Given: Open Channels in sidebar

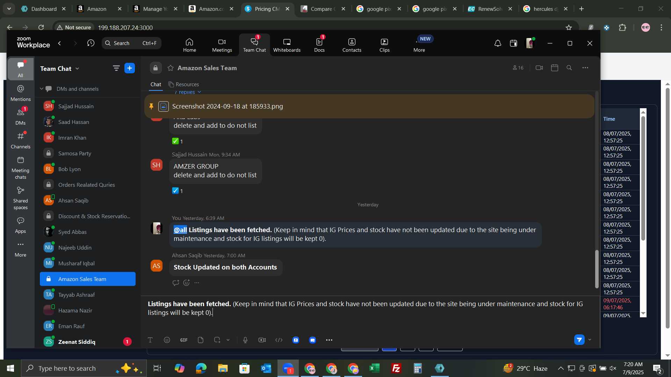Looking at the screenshot, I should coord(21,141).
